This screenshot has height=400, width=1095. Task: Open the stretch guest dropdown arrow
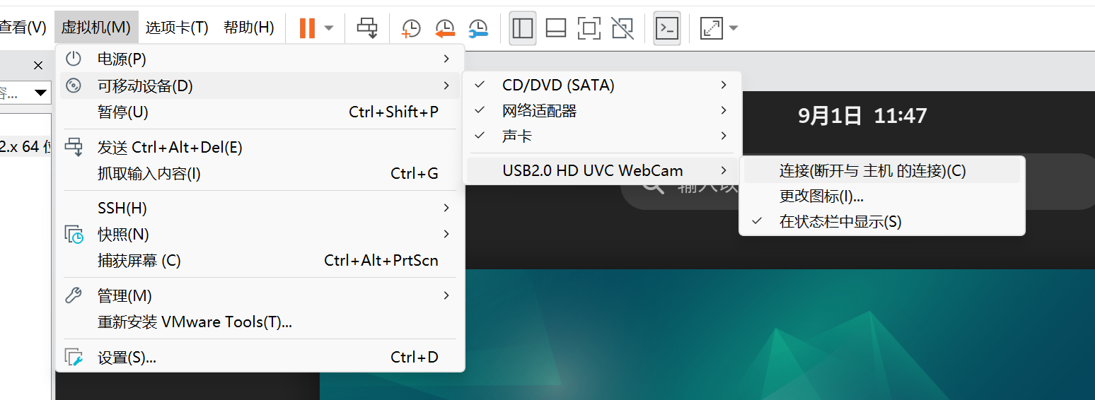click(734, 28)
